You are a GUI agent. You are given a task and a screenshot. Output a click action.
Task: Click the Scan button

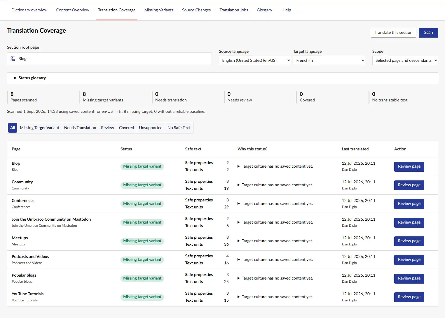tap(428, 33)
